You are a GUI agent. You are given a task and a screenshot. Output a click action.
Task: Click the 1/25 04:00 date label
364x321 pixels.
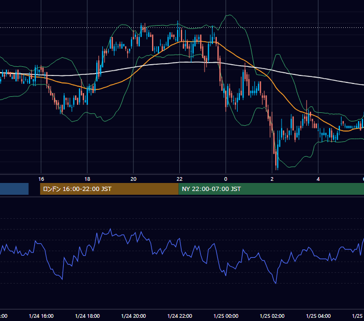(x=318, y=316)
